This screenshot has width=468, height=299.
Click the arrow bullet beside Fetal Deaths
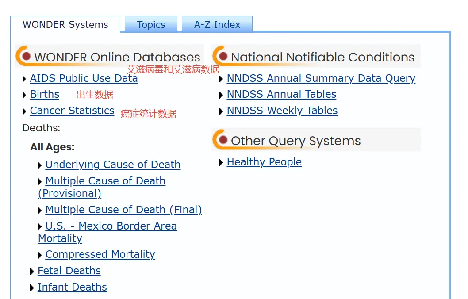coord(32,272)
